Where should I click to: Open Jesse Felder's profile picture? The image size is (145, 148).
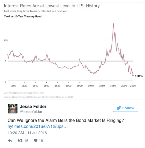point(13,109)
